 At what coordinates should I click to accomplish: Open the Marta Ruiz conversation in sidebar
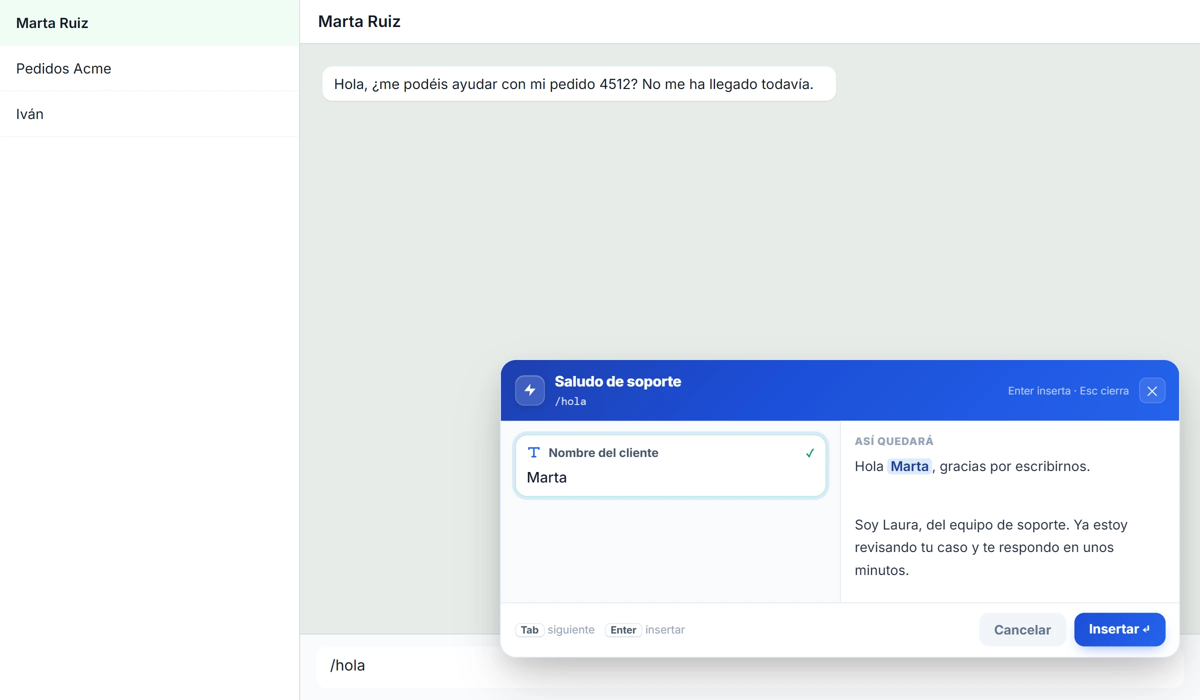(149, 23)
